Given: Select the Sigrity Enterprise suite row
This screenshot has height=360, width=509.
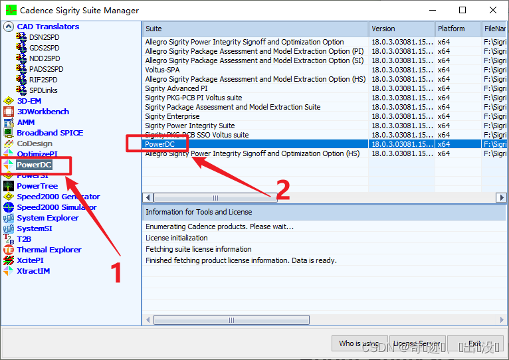Looking at the screenshot, I should pyautogui.click(x=324, y=116).
